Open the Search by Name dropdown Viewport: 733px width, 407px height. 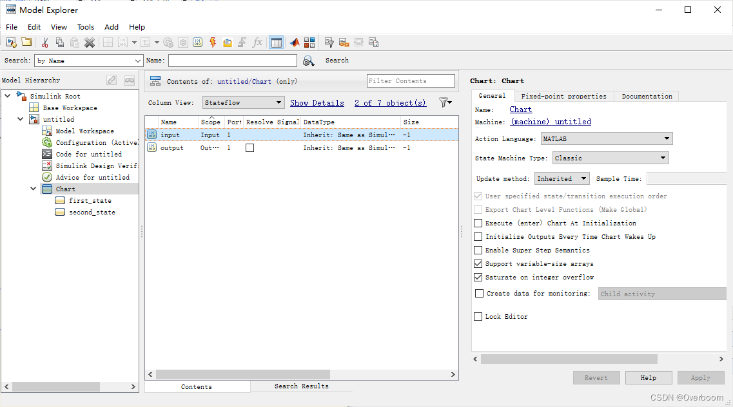click(88, 61)
